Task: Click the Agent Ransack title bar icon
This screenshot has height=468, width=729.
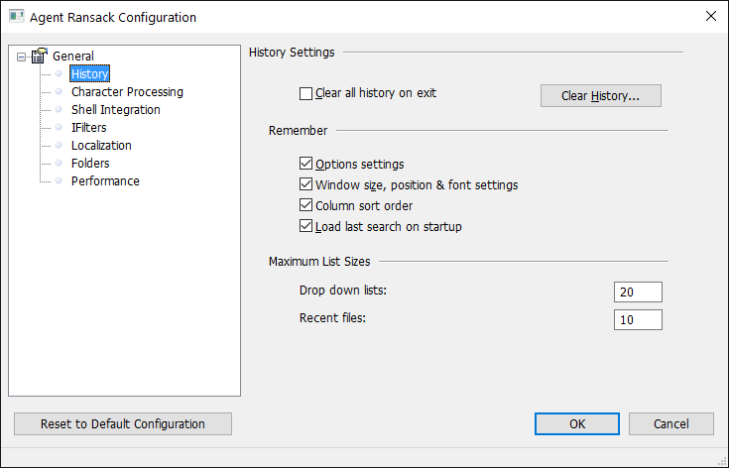Action: [x=16, y=16]
